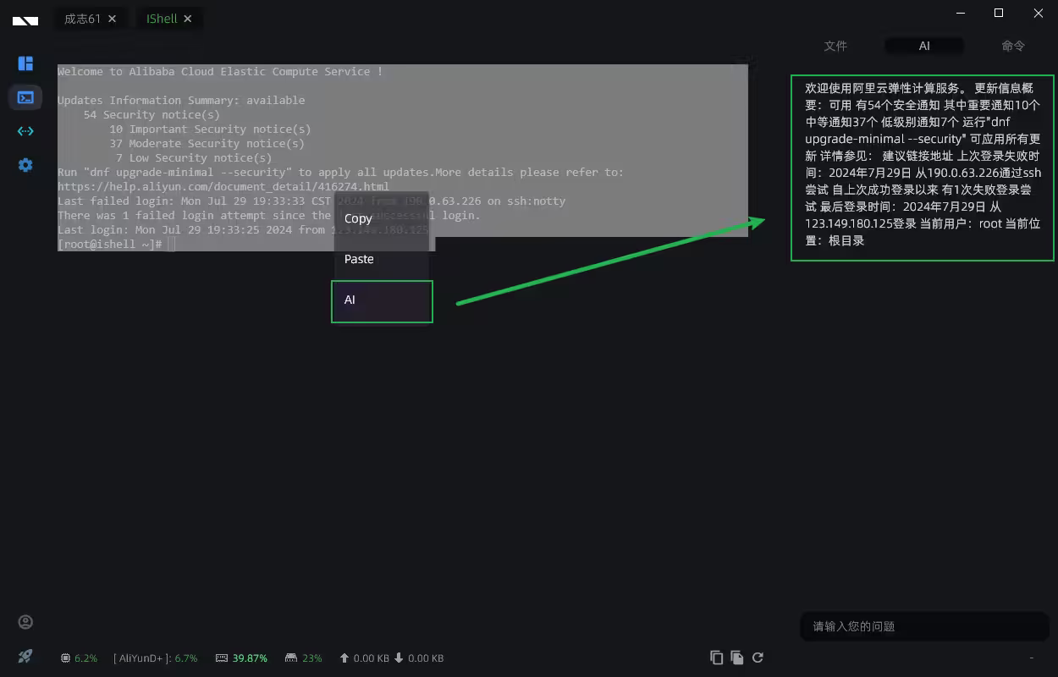Viewport: 1058px width, 677px height.
Task: Open the port forwarding arrows icon
Action: pyautogui.click(x=25, y=131)
